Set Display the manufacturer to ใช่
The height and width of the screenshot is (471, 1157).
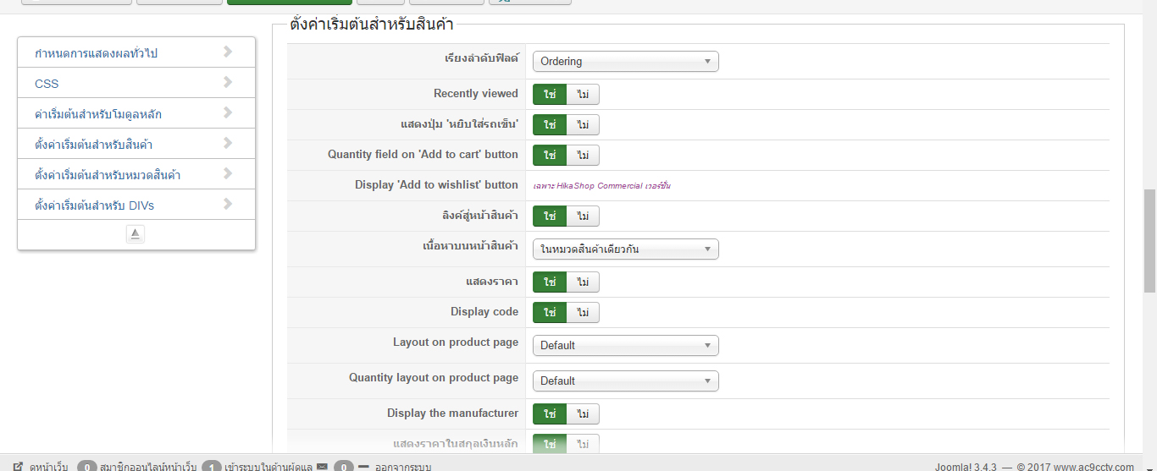pyautogui.click(x=550, y=413)
